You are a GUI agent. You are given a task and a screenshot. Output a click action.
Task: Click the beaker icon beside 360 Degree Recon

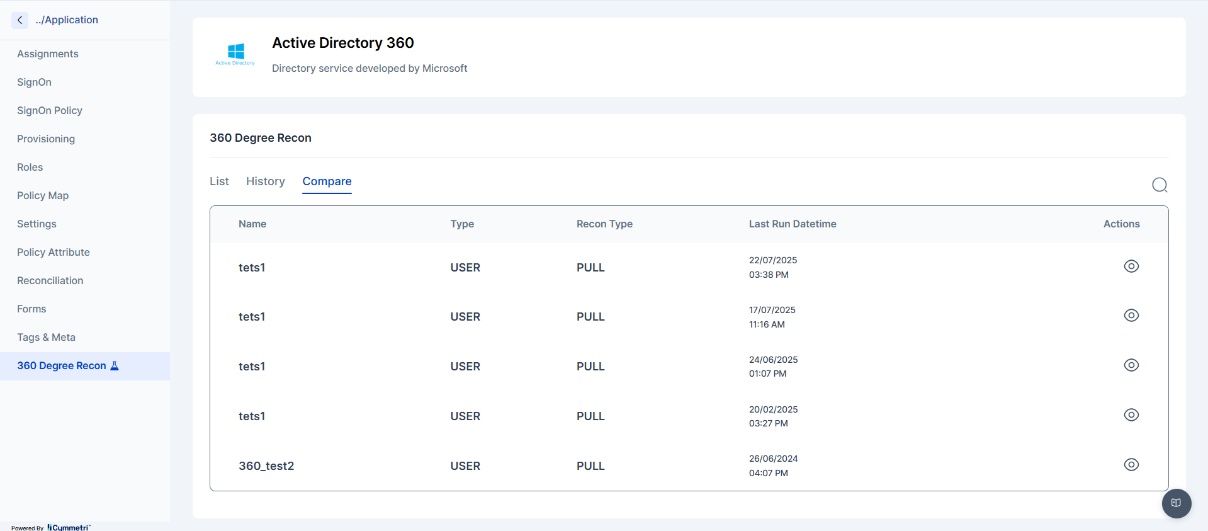(x=115, y=366)
